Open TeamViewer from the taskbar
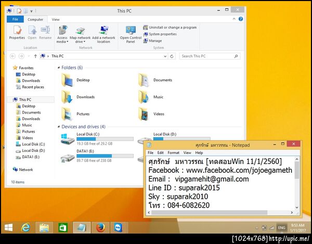The image size is (312, 244). 118,227
